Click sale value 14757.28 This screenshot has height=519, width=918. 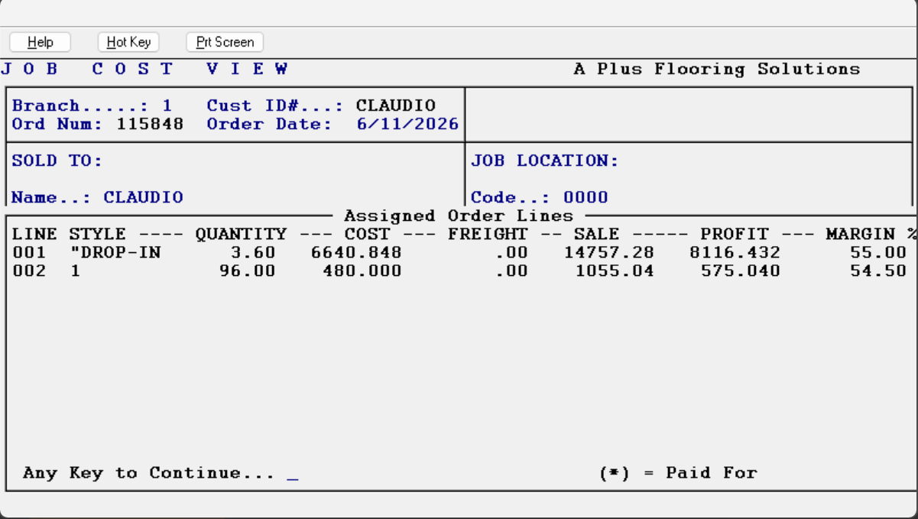(609, 253)
